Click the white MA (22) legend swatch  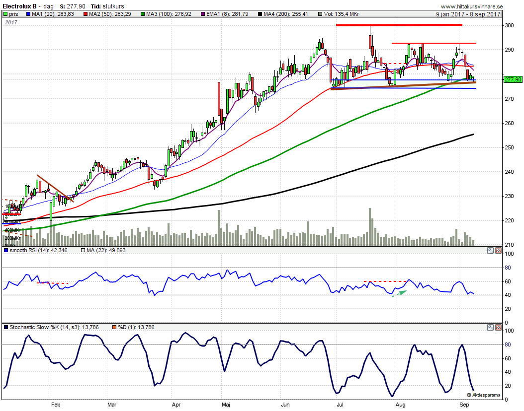[83, 250]
